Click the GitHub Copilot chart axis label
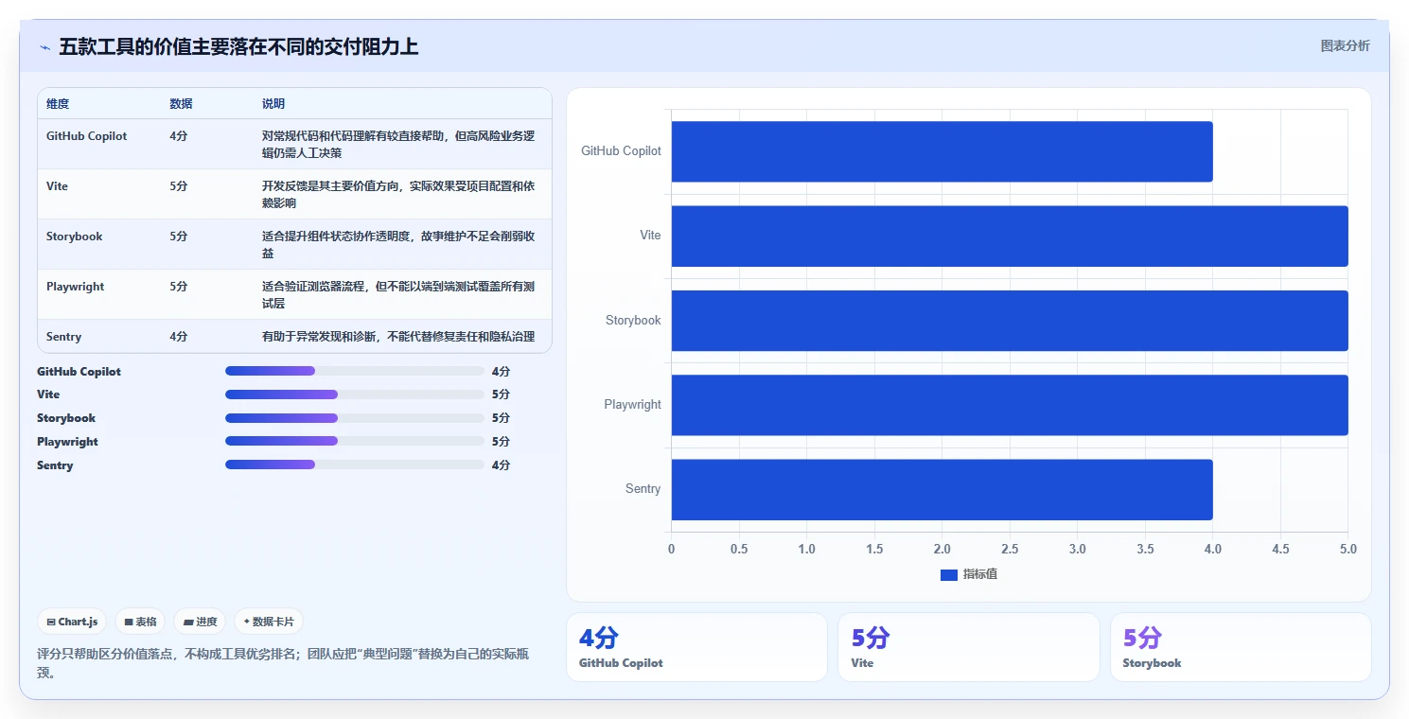Viewport: 1409px width, 719px height. [621, 151]
